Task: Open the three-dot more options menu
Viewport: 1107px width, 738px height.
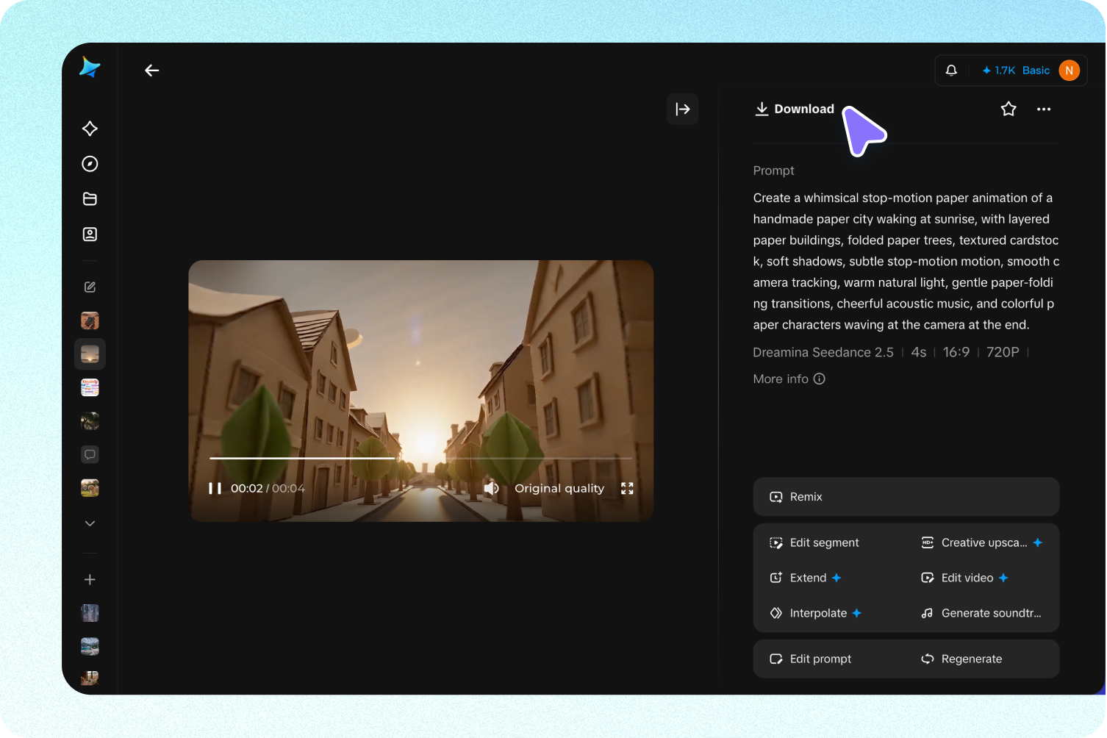Action: 1044,110
